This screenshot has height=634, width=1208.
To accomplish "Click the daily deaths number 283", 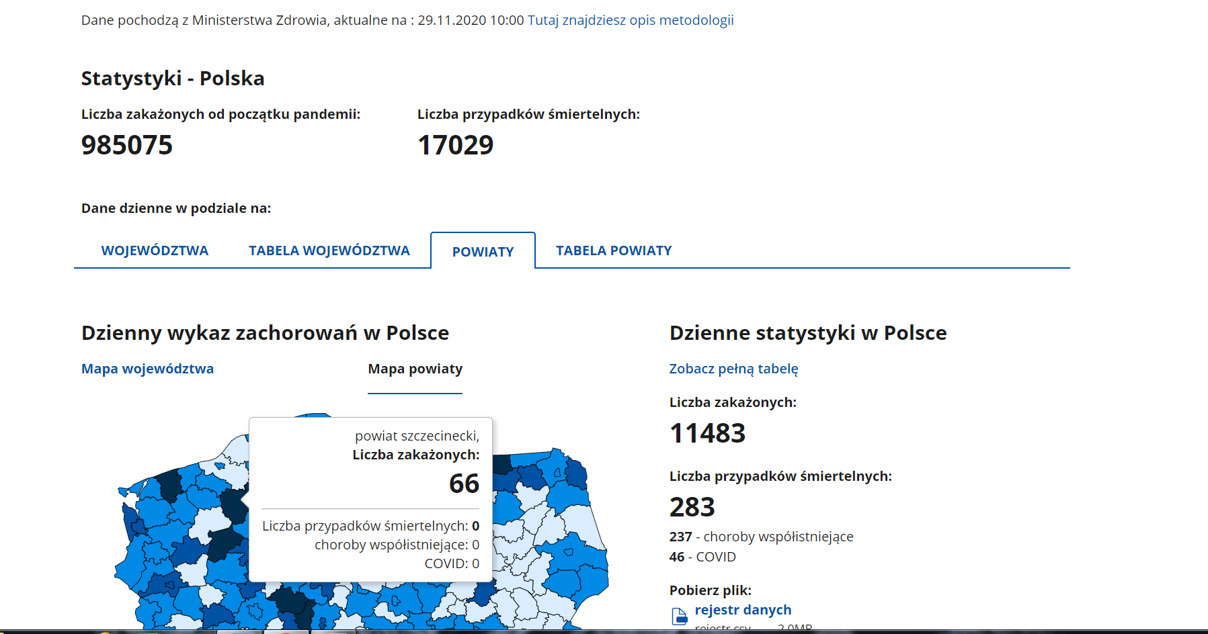I will 692,507.
